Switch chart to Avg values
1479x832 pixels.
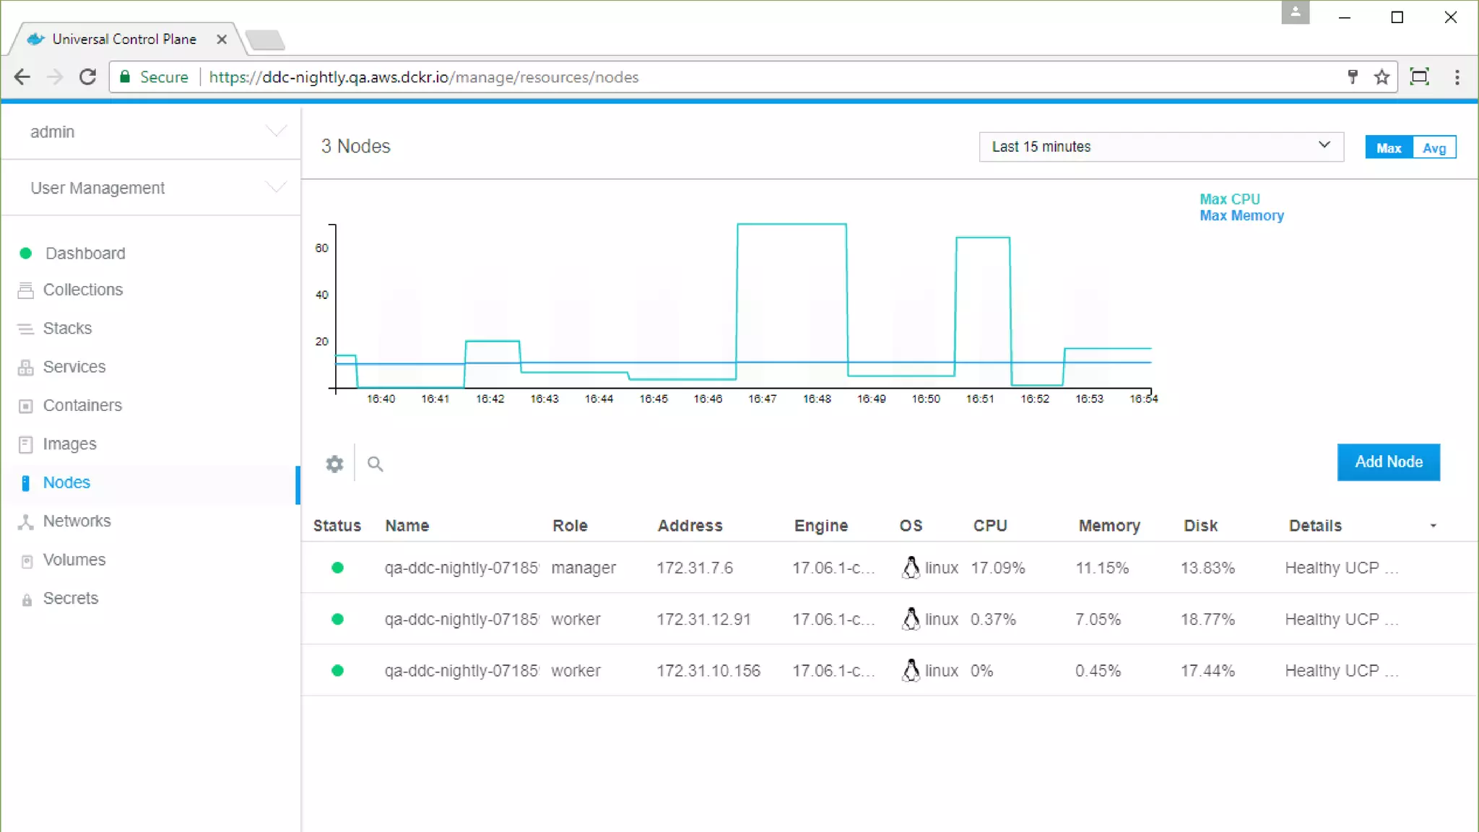point(1434,148)
